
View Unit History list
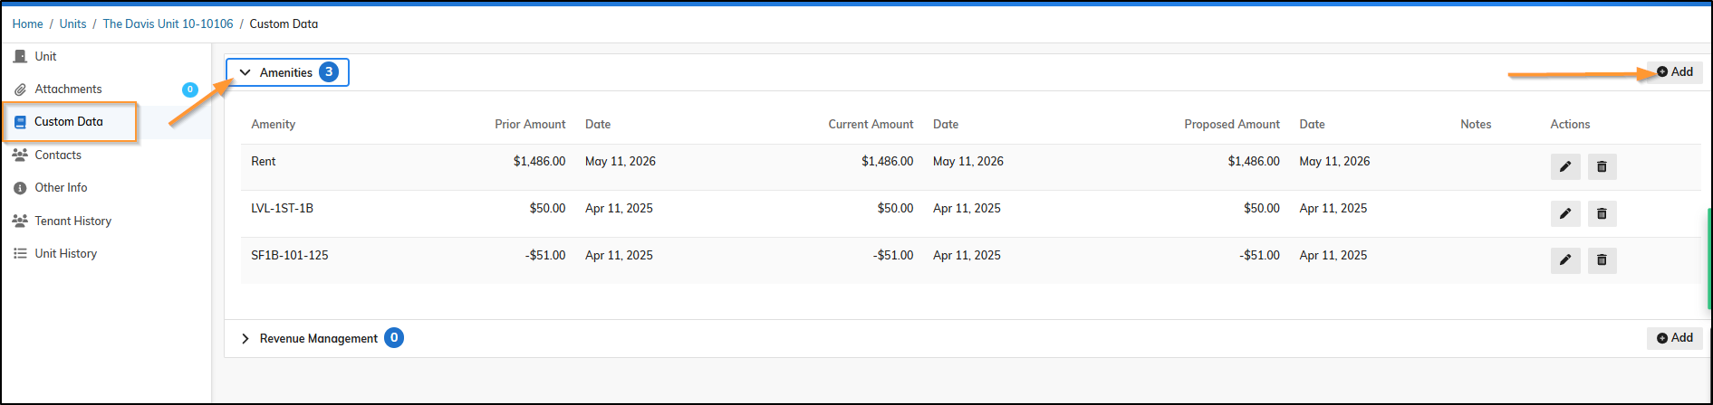65,253
